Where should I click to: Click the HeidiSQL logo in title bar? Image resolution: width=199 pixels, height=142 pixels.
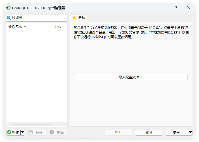tap(8, 8)
